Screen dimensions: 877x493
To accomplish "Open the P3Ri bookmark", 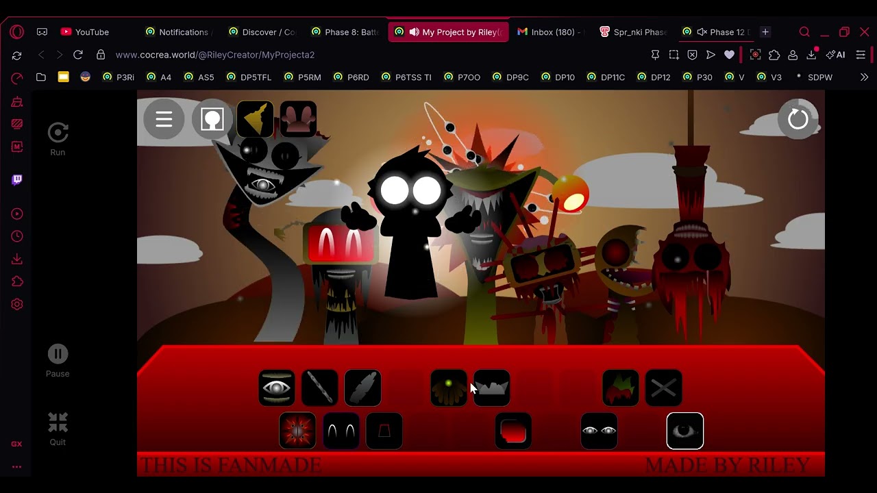I will [x=119, y=77].
